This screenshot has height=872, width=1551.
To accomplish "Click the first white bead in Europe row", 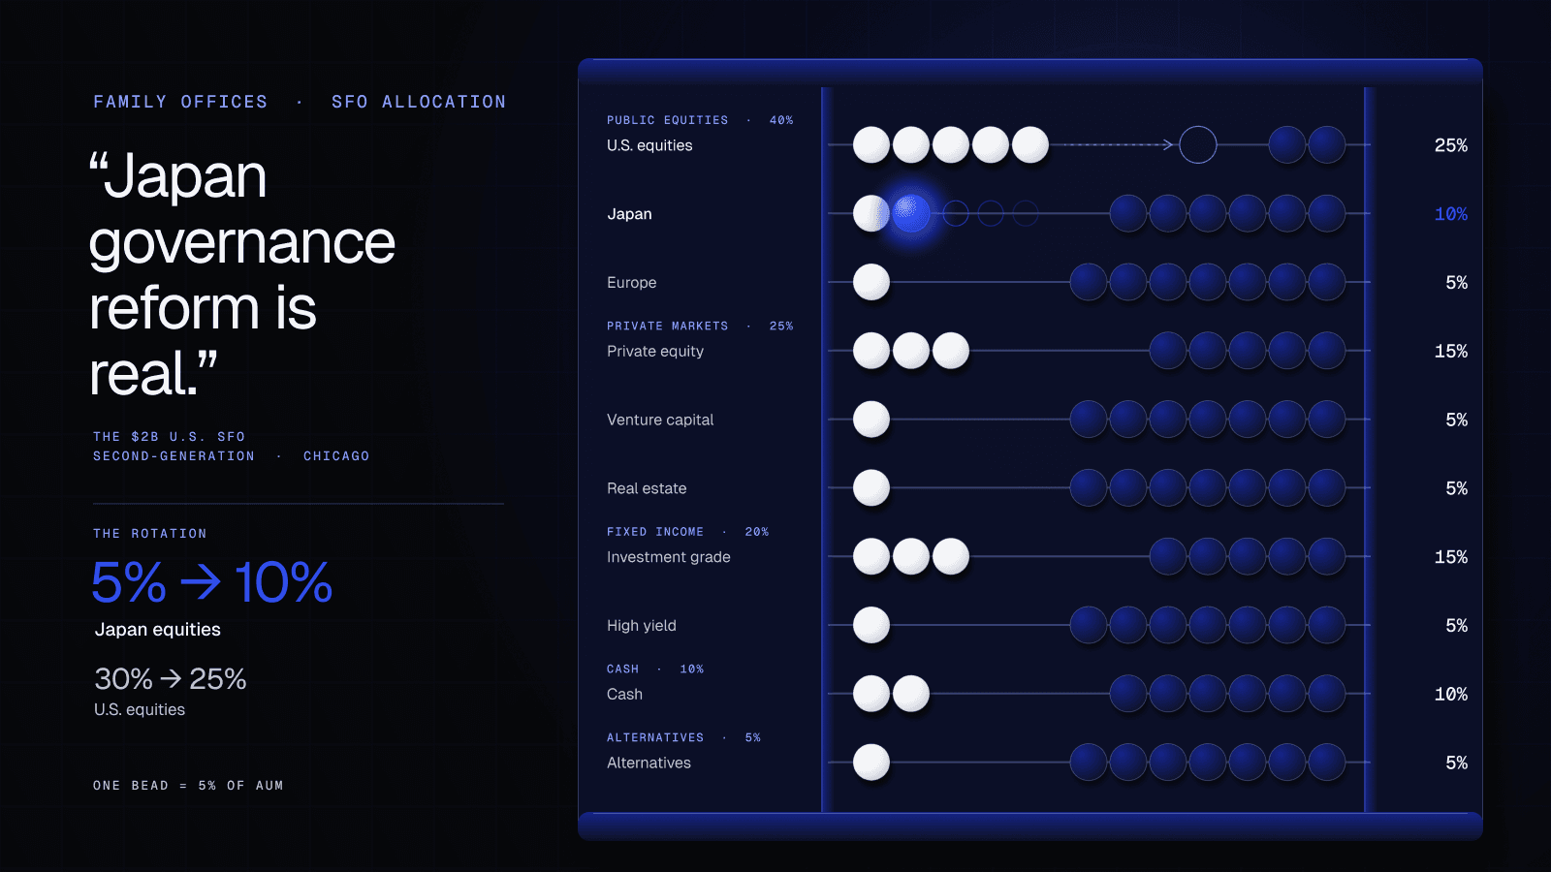I will click(871, 282).
